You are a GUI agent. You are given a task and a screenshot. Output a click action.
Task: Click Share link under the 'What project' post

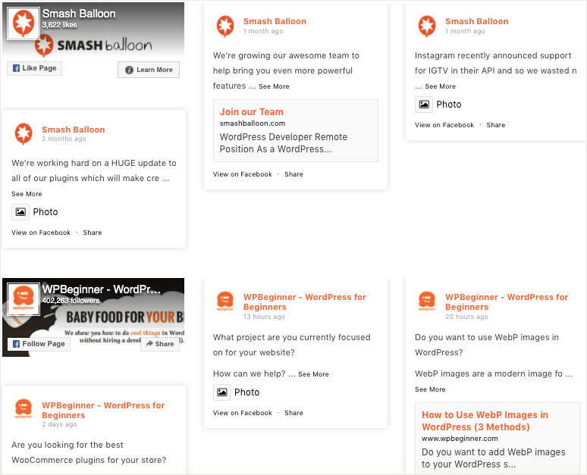293,413
